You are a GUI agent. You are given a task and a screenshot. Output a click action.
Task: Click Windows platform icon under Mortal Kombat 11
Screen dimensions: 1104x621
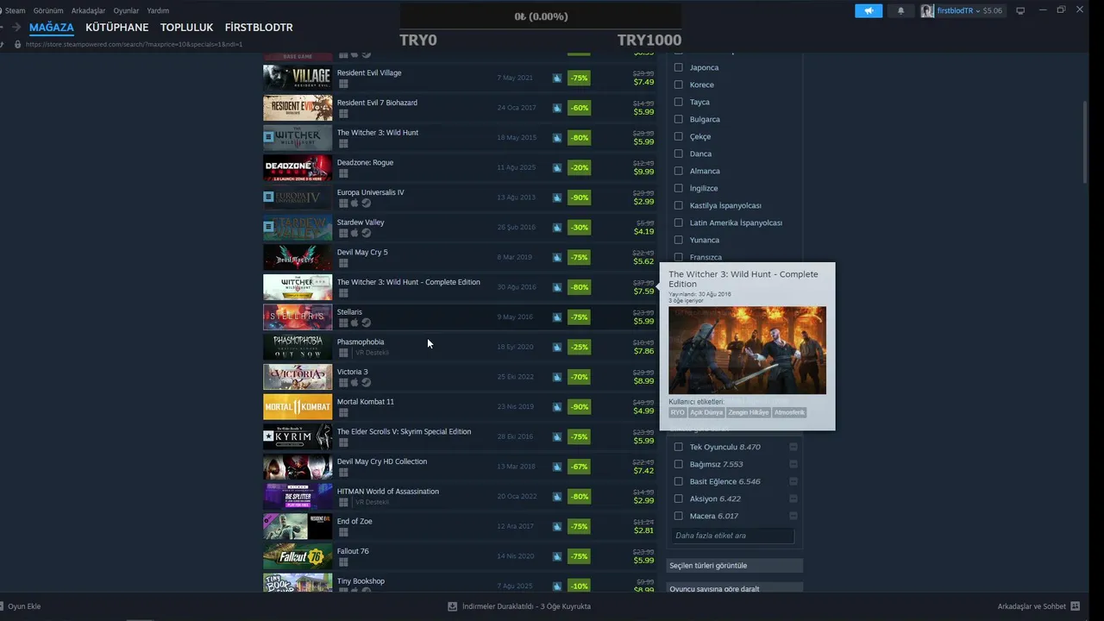point(342,412)
